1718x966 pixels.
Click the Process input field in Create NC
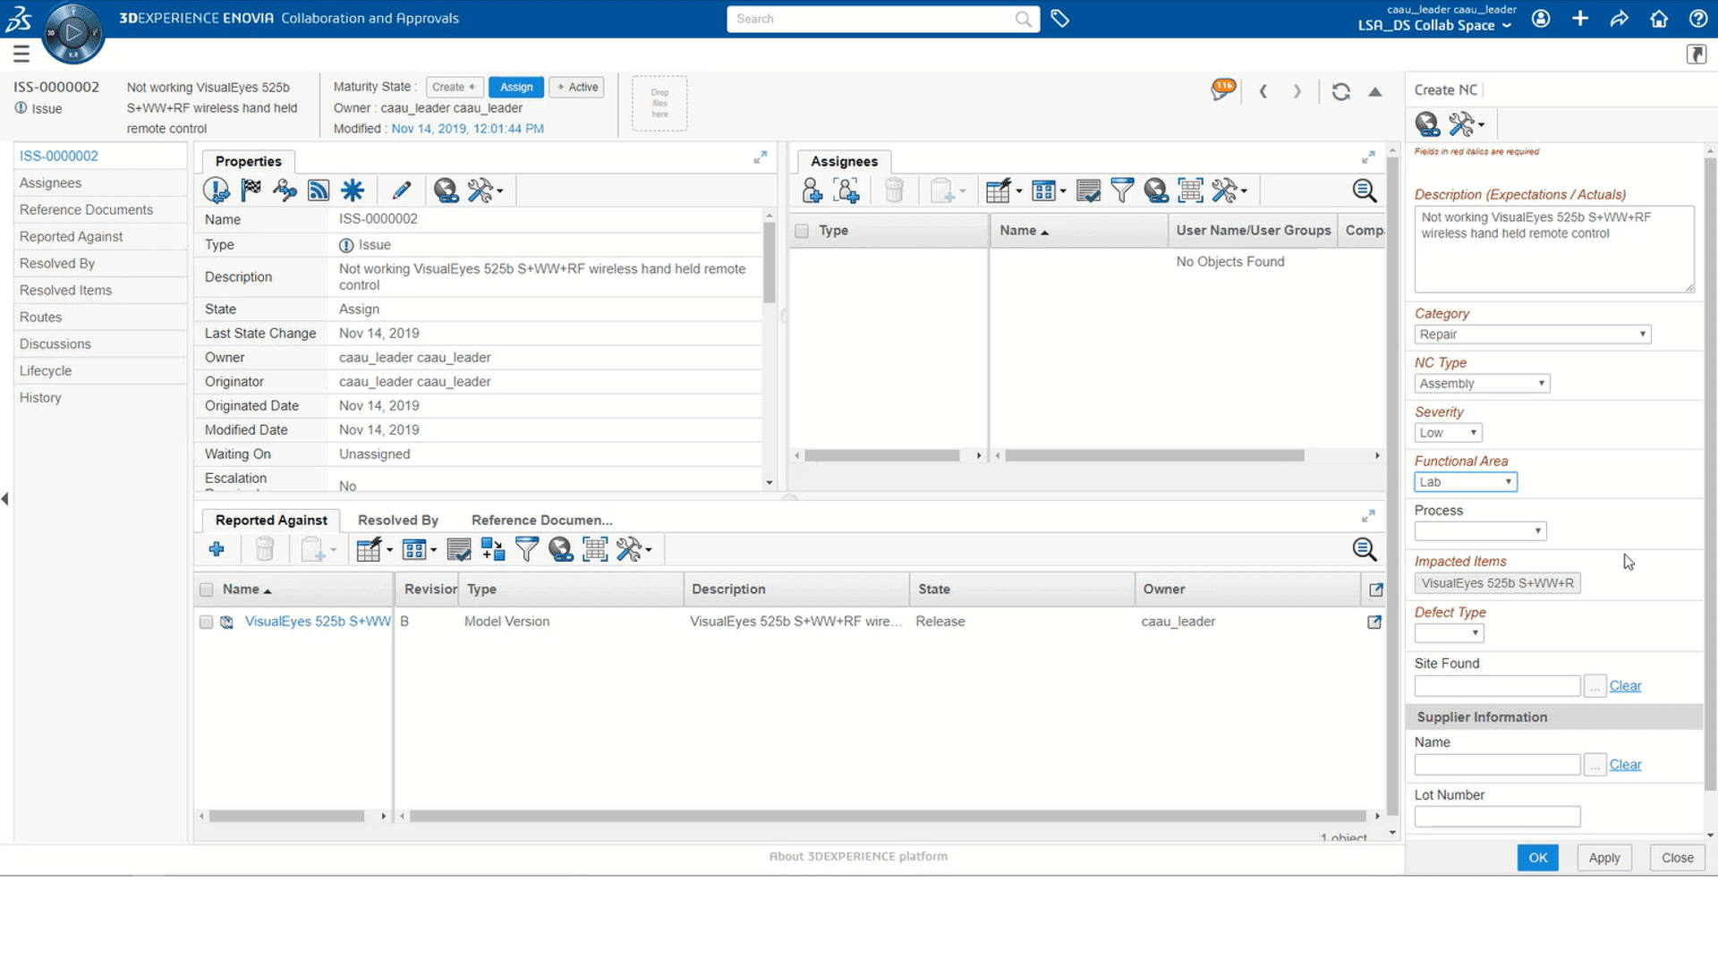coord(1480,530)
